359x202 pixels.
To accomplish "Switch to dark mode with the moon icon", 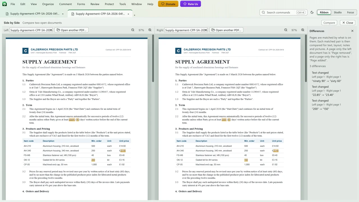I will pyautogui.click(x=312, y=12).
